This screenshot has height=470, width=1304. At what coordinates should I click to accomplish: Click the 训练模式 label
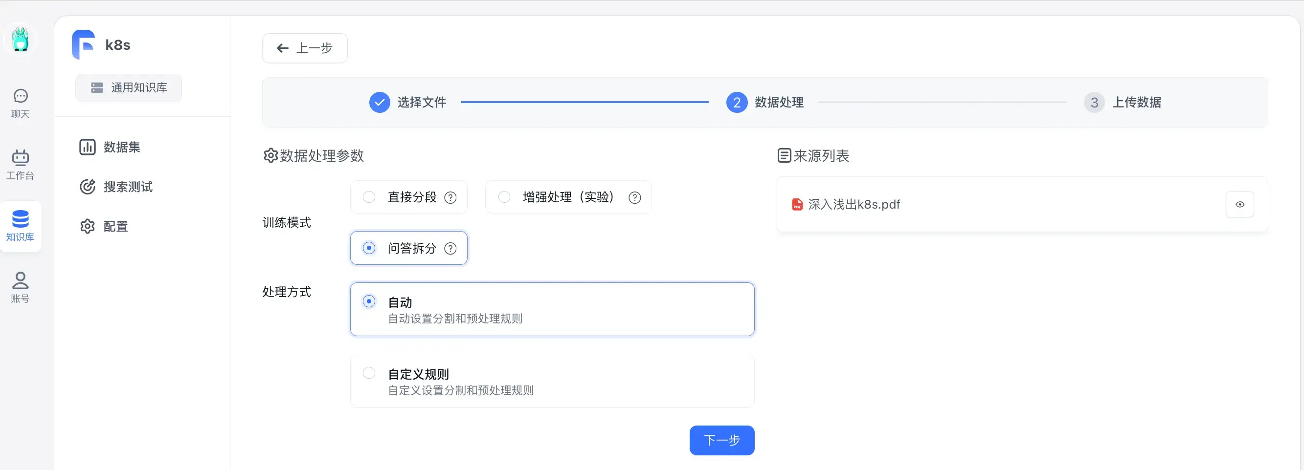(x=287, y=222)
